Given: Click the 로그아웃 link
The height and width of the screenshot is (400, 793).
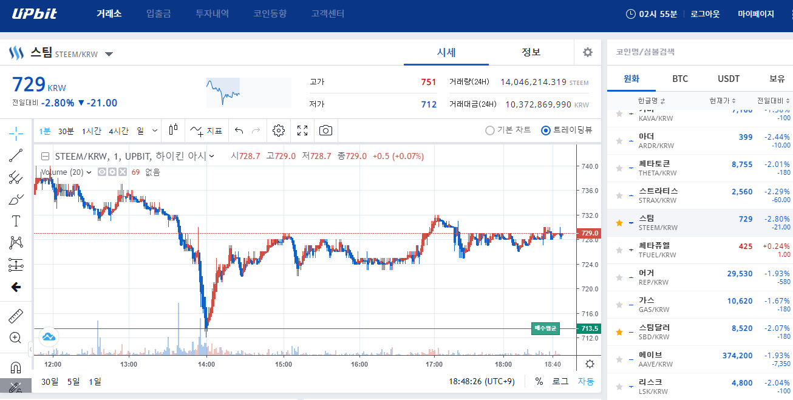Looking at the screenshot, I should click(x=705, y=13).
